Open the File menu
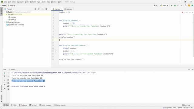The width and height of the screenshot is (194, 109). tap(5, 2)
